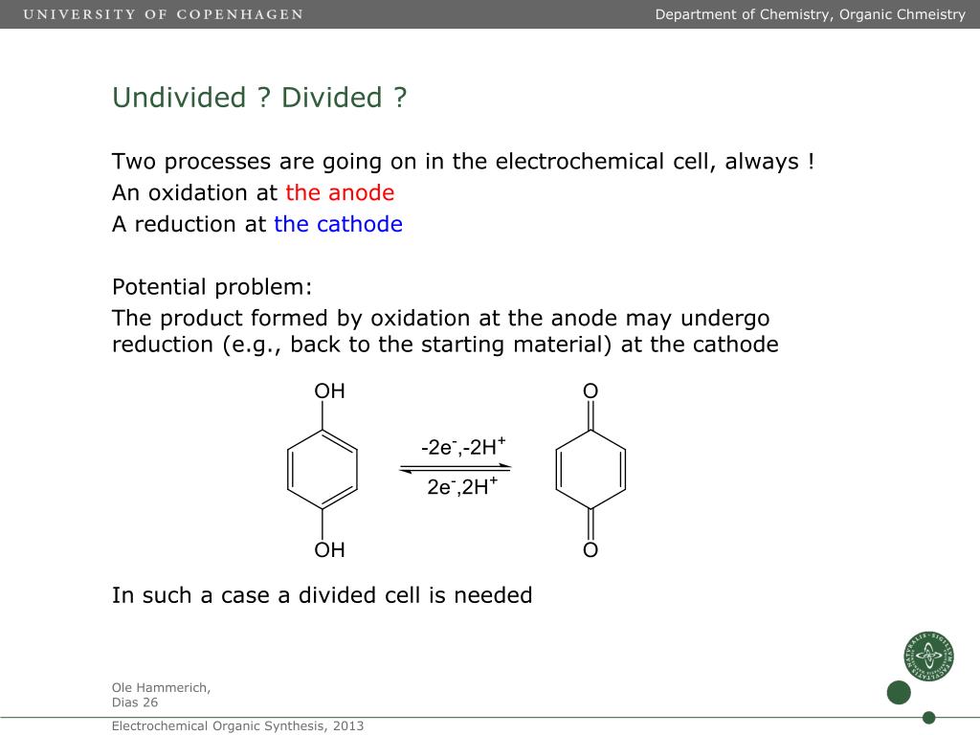
Task: Select the hydroquinone structure with OH groups
Action: pyautogui.click(x=323, y=469)
